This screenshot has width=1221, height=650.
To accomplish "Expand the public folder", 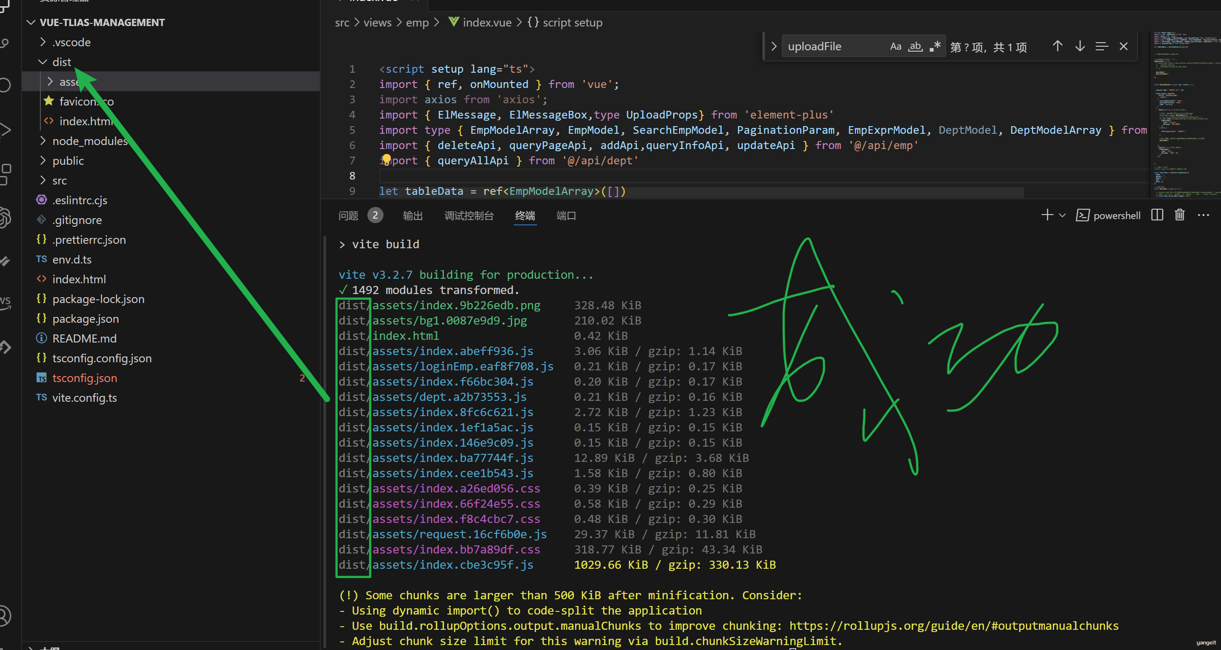I will pos(43,161).
